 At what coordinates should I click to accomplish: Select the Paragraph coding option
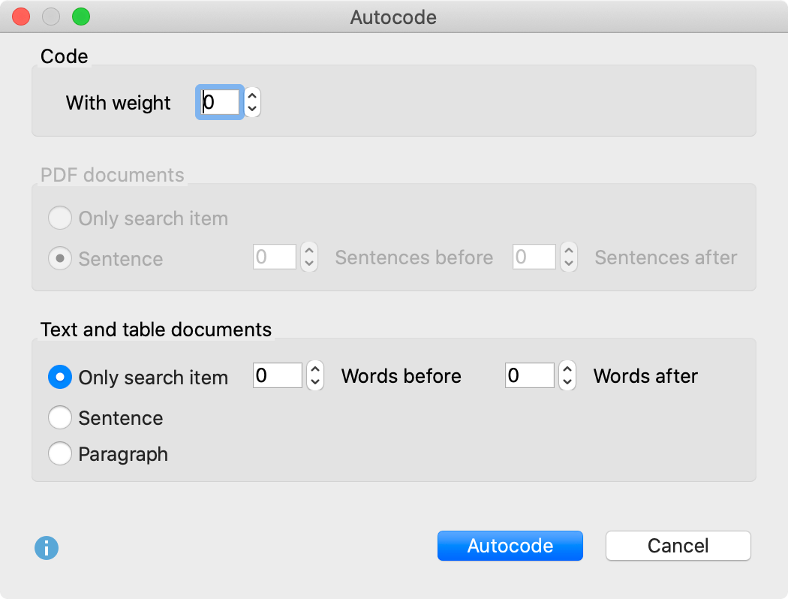click(x=60, y=453)
